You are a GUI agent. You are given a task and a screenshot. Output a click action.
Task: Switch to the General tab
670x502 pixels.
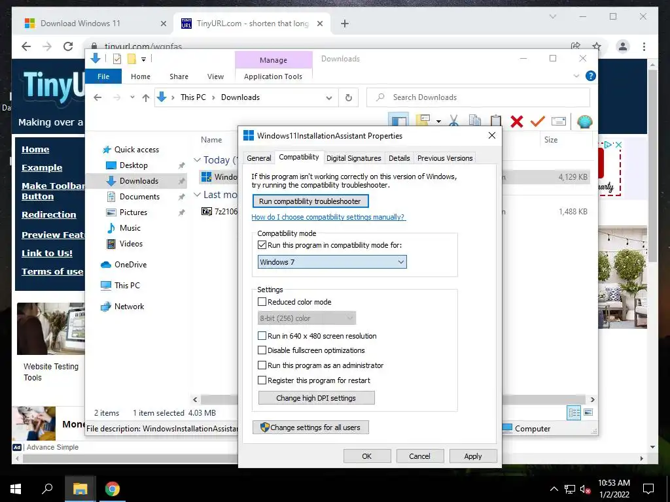(259, 158)
